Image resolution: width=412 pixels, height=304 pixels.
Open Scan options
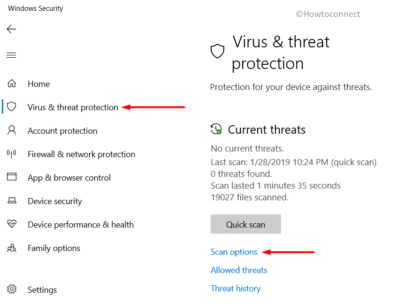pos(234,252)
